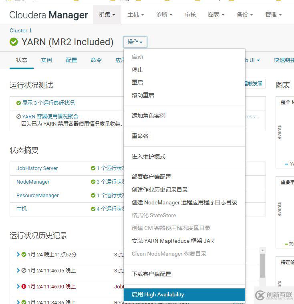The width and height of the screenshot is (294, 304).
Task: Open the 快速链接 dropdown
Action: 284,60
